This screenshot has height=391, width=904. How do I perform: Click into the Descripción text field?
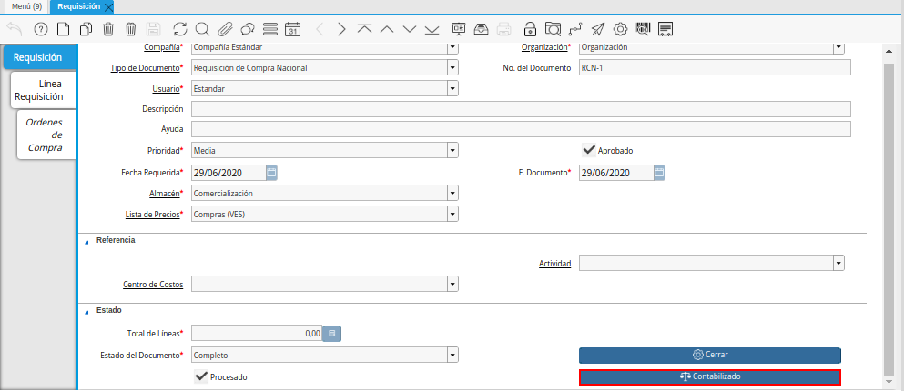(x=521, y=109)
